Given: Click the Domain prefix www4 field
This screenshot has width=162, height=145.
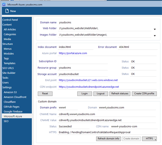Looking at the screenshot, I should point(68,108).
